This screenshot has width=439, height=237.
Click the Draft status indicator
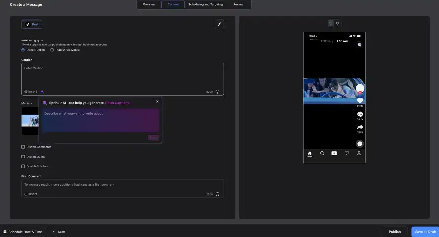click(x=59, y=232)
